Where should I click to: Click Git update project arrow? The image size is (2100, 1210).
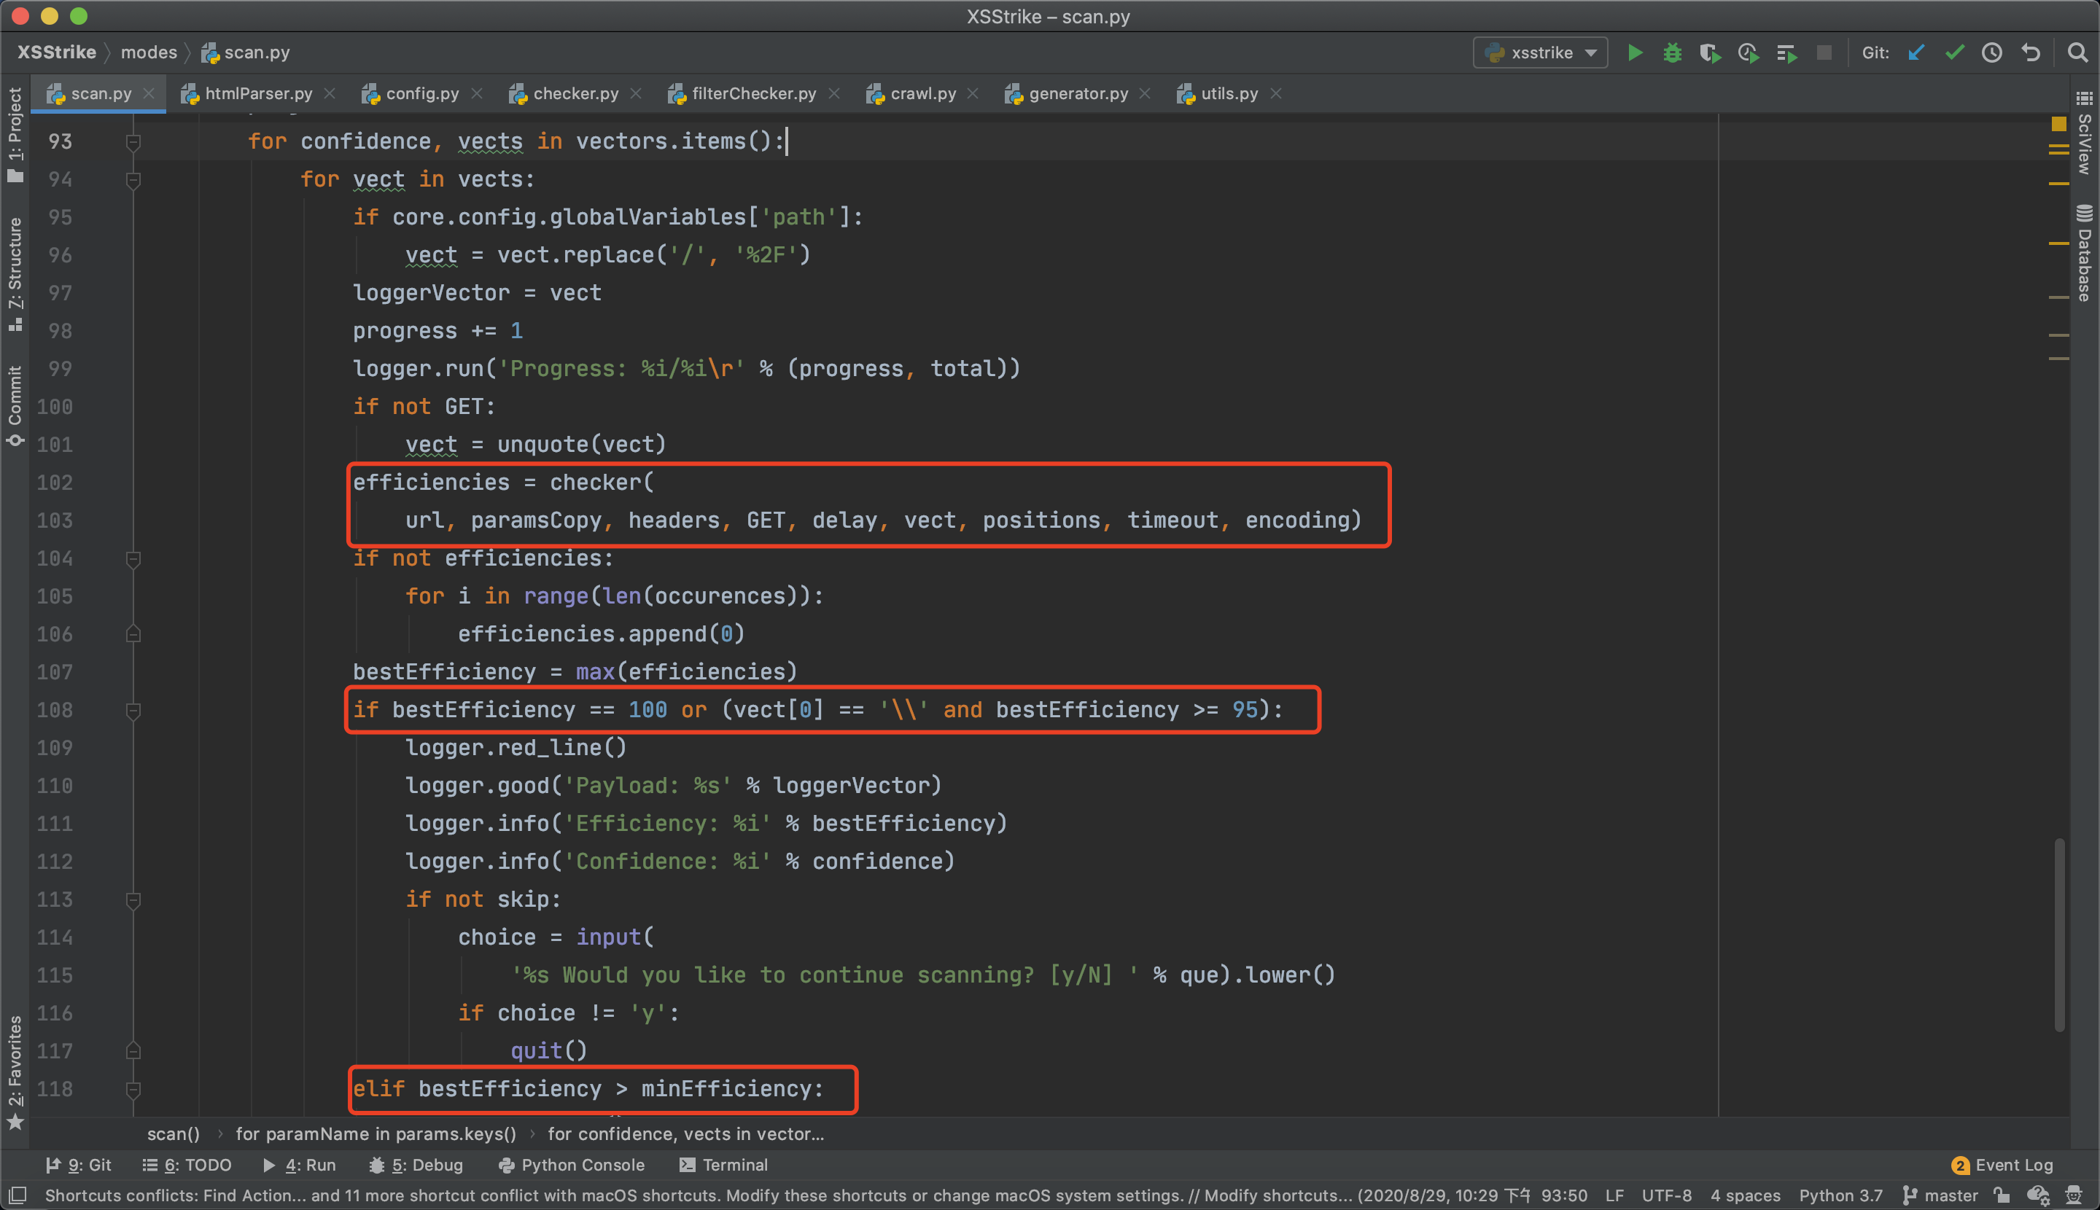coord(1916,53)
